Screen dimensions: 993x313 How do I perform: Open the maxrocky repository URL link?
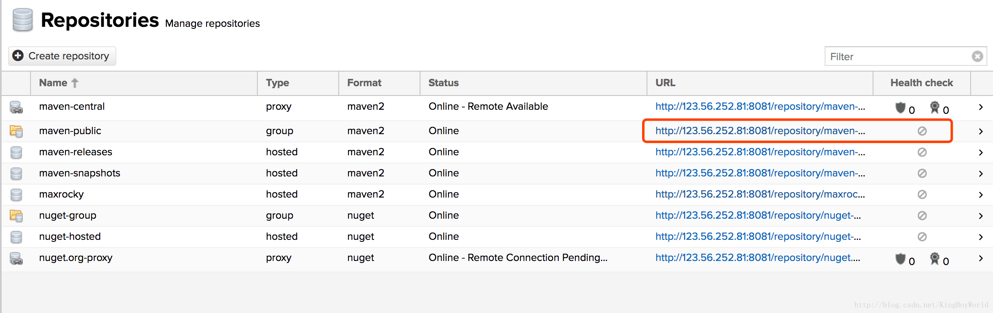760,194
